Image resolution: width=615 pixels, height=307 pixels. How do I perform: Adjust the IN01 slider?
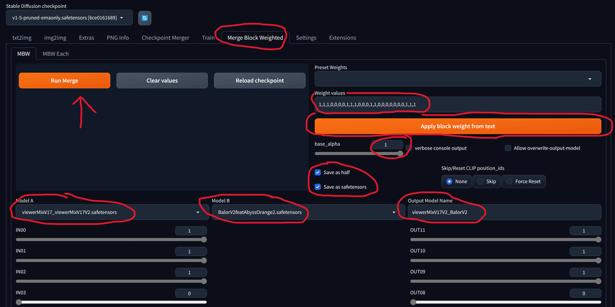click(111, 260)
